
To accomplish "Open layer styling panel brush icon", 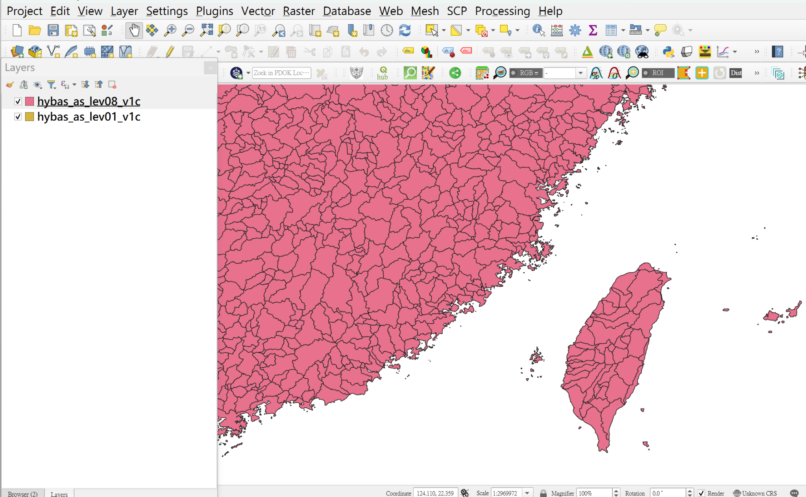I will click(10, 85).
